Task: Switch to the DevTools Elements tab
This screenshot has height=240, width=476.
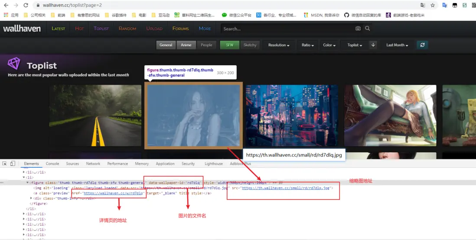Action: click(31, 163)
